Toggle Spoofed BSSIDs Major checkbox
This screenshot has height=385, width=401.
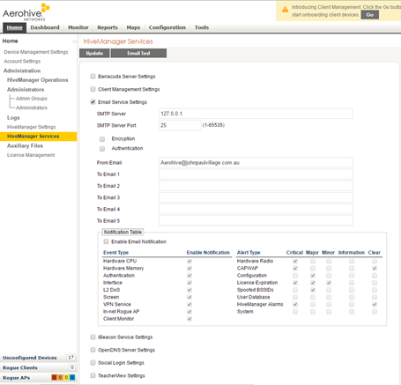point(313,290)
